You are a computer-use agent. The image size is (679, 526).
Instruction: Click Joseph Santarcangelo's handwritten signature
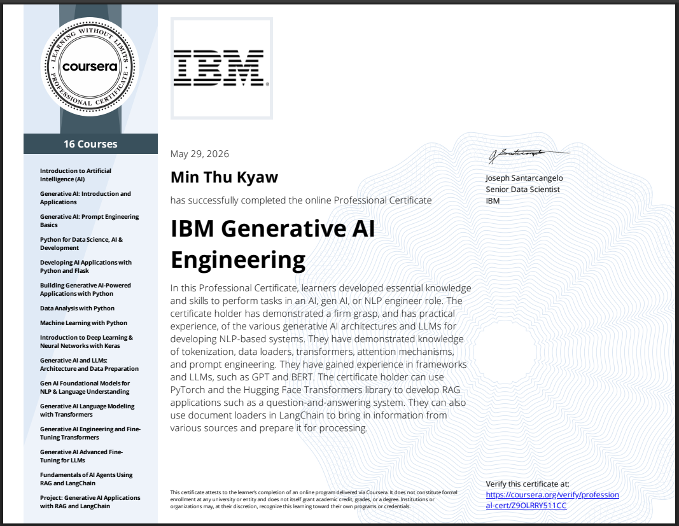(x=529, y=156)
